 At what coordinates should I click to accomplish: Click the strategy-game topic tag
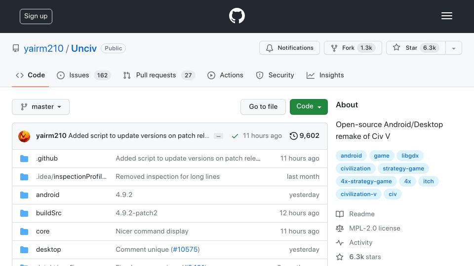point(403,168)
